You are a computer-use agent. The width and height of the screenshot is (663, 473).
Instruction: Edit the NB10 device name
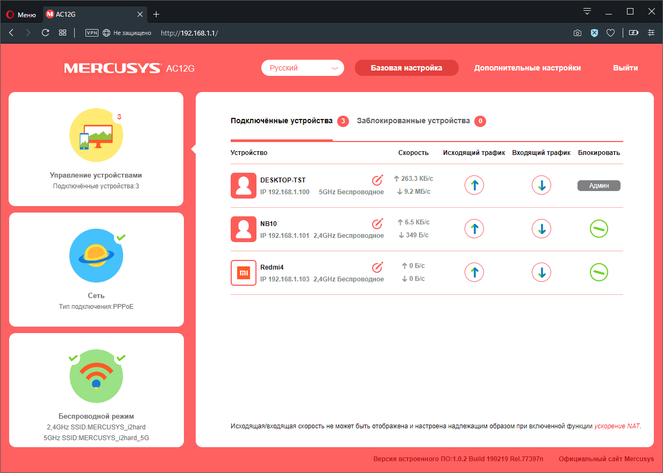point(377,223)
